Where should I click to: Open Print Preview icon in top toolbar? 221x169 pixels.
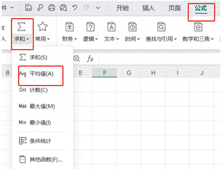click(63, 8)
